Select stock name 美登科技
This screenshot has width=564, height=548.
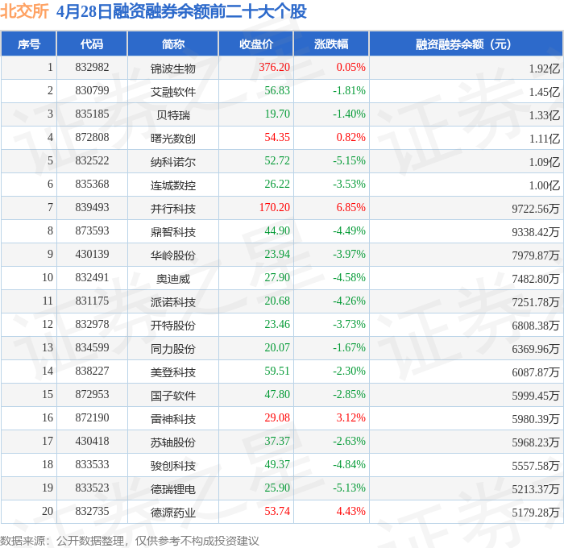pos(173,372)
